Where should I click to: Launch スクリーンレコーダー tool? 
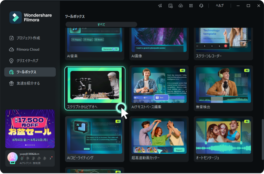pyautogui.click(x=223, y=44)
